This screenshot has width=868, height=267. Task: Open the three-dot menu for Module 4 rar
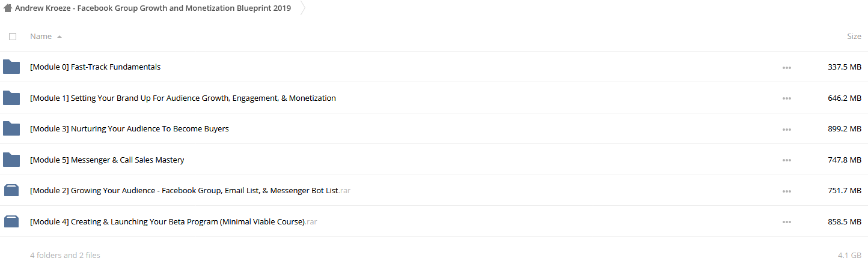click(787, 222)
